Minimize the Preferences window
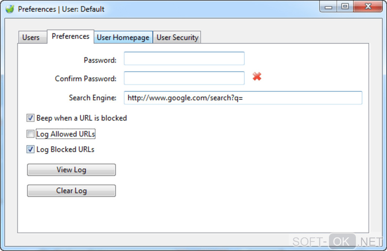 (x=329, y=6)
